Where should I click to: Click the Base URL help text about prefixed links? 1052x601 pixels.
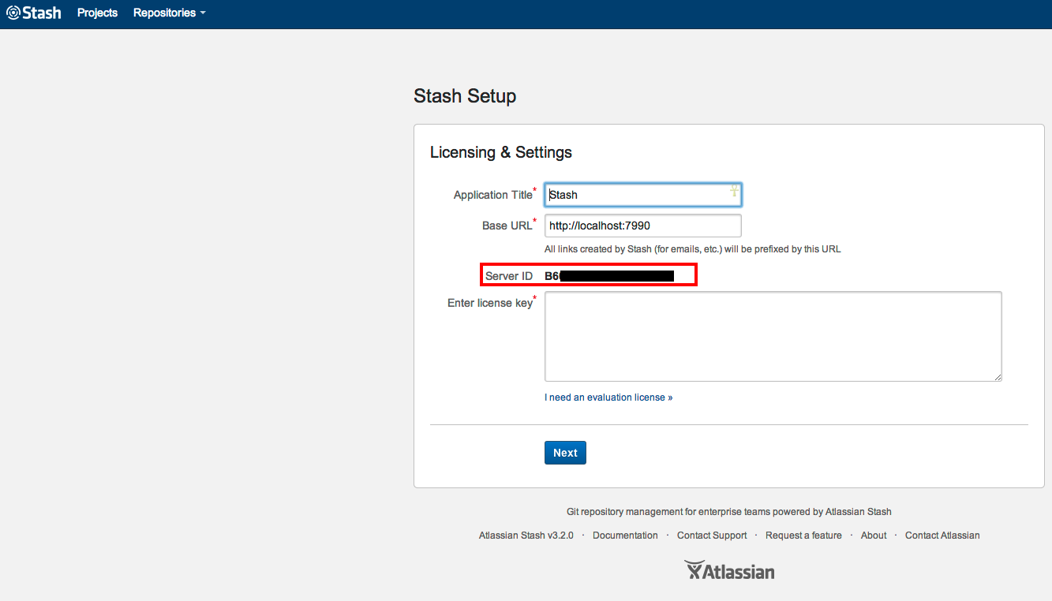[693, 249]
